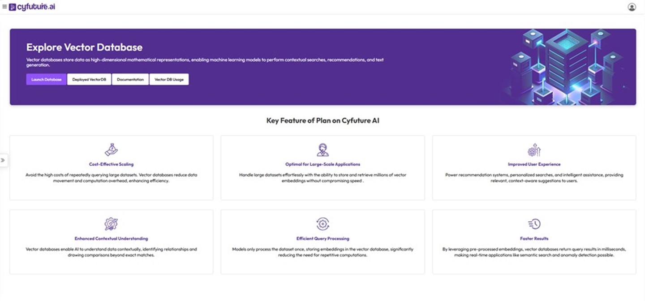Open the user profile icon
Screen dimensions: 645x301
pos(632,7)
